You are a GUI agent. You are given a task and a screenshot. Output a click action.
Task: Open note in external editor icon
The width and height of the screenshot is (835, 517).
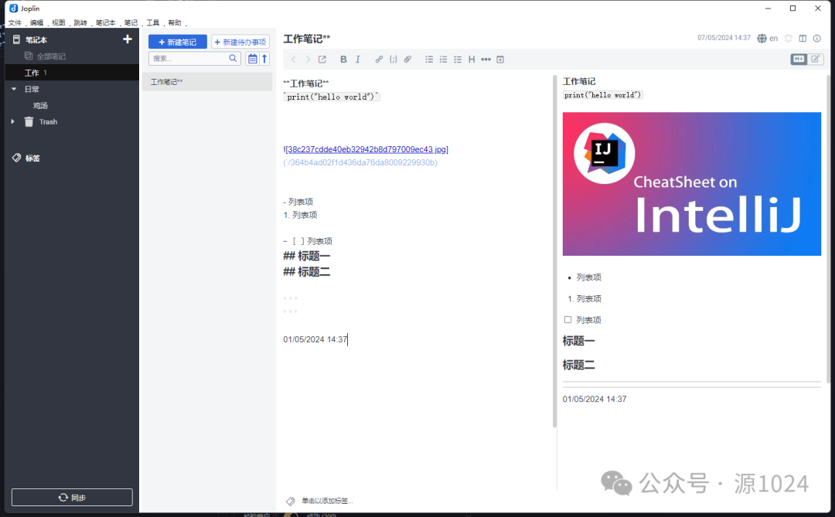coord(322,59)
